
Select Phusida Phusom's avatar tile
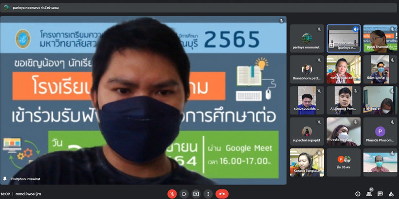pyautogui.click(x=380, y=131)
